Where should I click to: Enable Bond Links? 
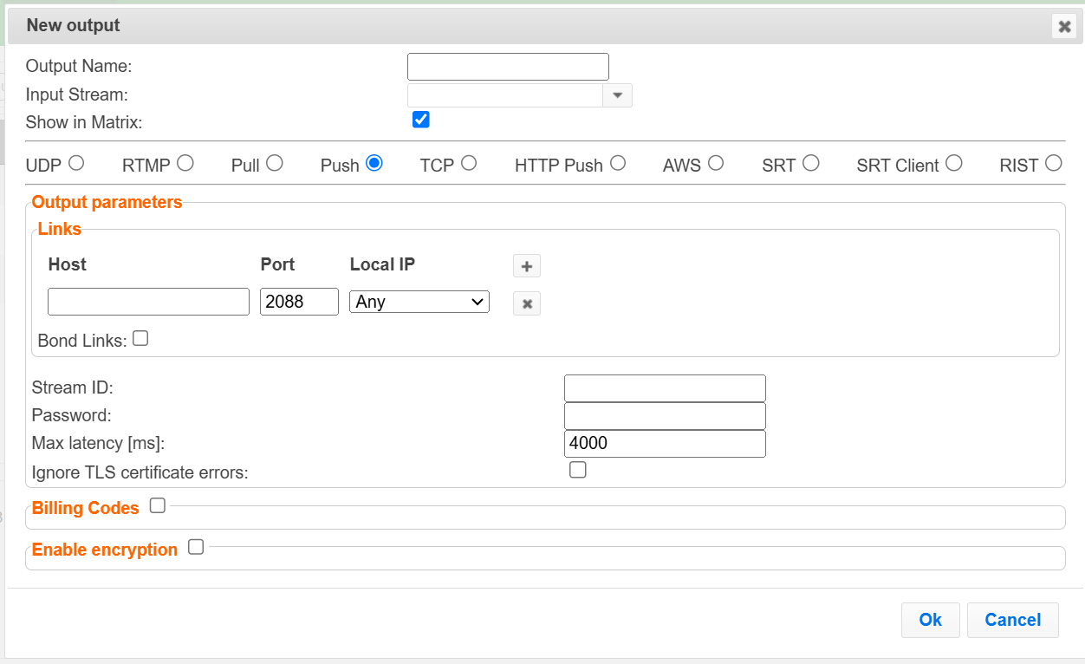140,338
